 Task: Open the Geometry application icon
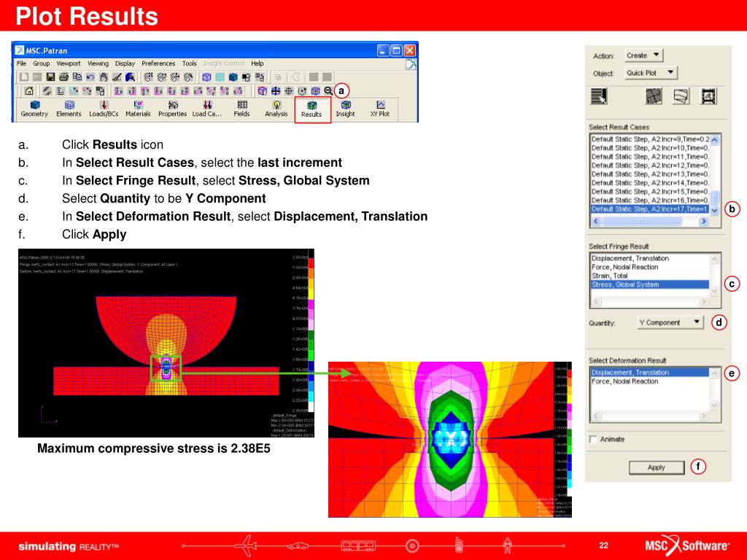click(x=34, y=109)
